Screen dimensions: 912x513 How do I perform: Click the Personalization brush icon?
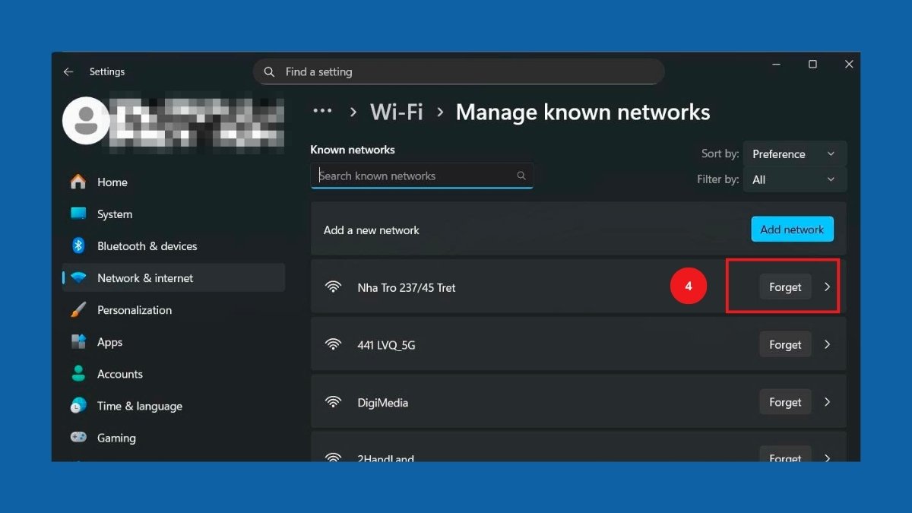click(79, 309)
